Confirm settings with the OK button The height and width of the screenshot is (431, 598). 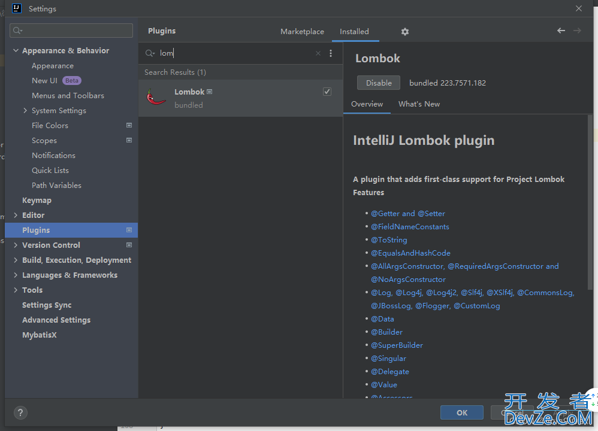pos(462,412)
